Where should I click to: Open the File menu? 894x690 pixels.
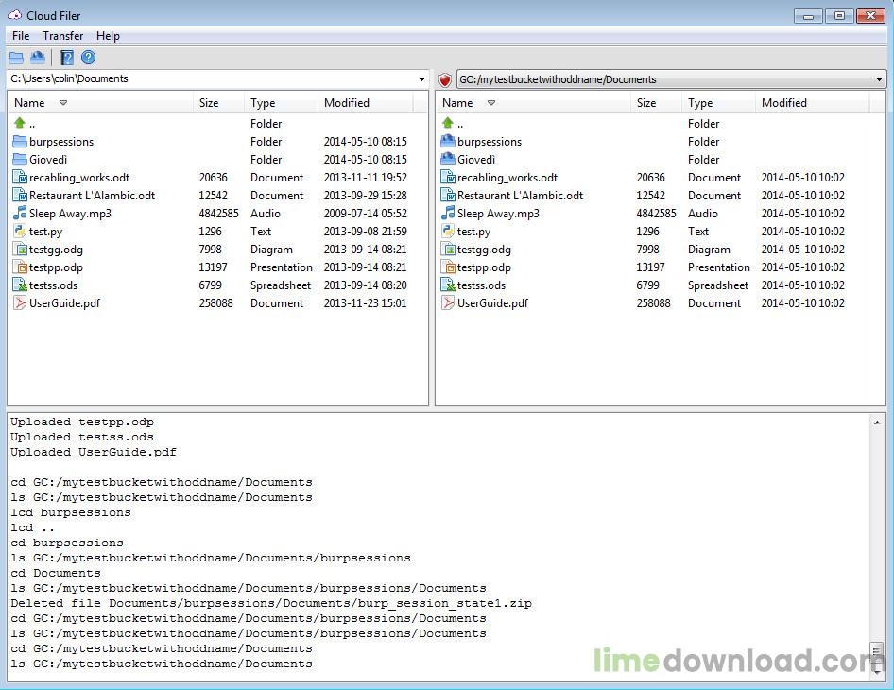21,36
